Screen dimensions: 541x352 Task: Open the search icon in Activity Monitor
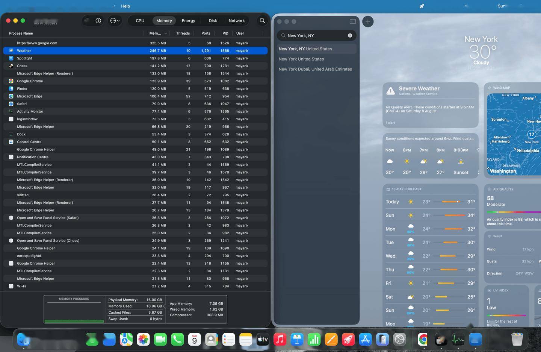point(262,21)
